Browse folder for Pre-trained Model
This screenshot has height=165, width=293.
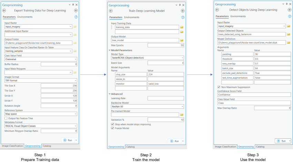pos(182,115)
